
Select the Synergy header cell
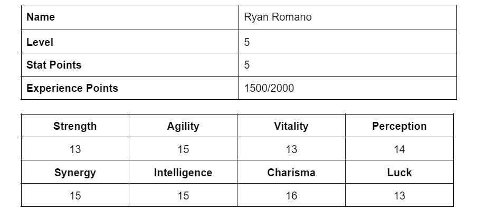point(75,172)
